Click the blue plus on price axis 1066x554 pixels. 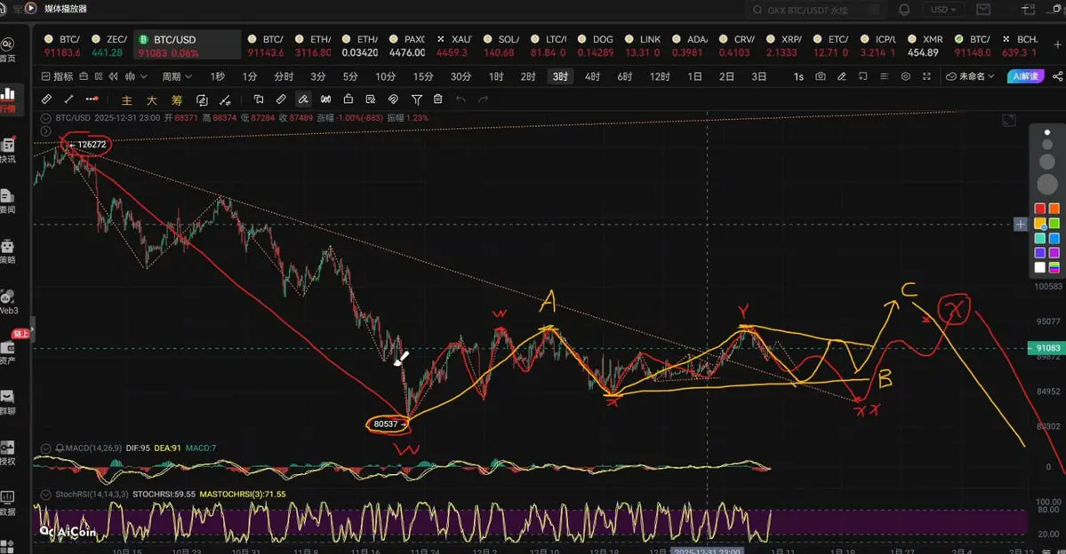tap(1021, 224)
